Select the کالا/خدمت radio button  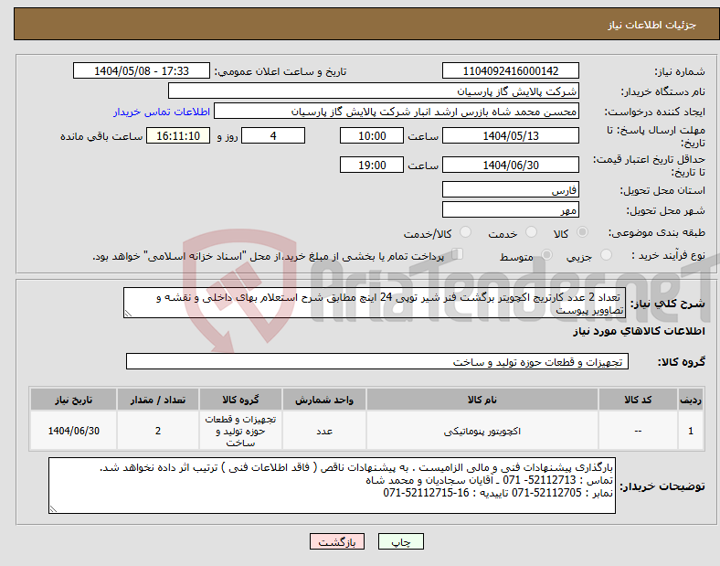pos(465,232)
